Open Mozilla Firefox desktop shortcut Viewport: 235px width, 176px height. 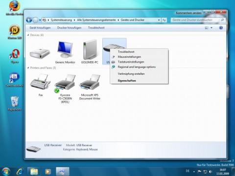15,8
